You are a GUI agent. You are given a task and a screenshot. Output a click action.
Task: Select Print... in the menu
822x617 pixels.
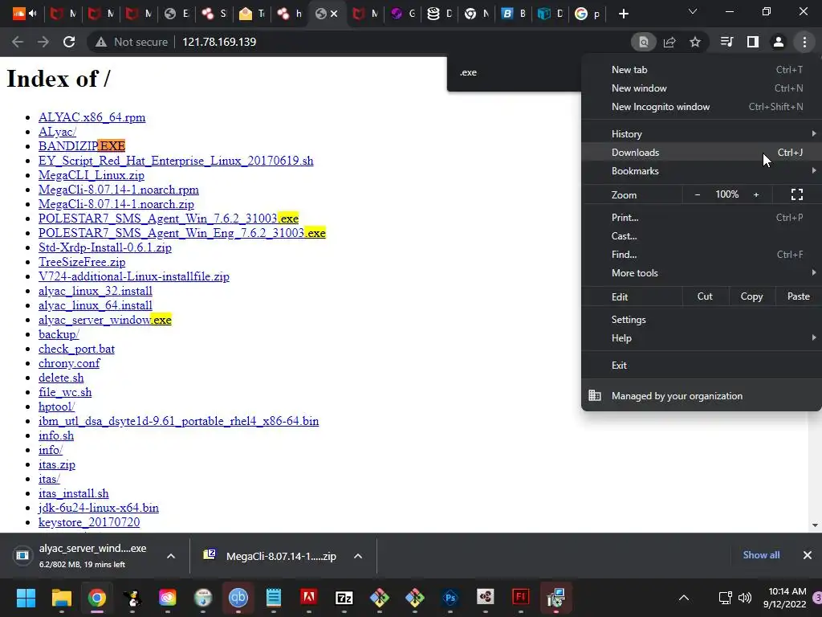pos(702,217)
